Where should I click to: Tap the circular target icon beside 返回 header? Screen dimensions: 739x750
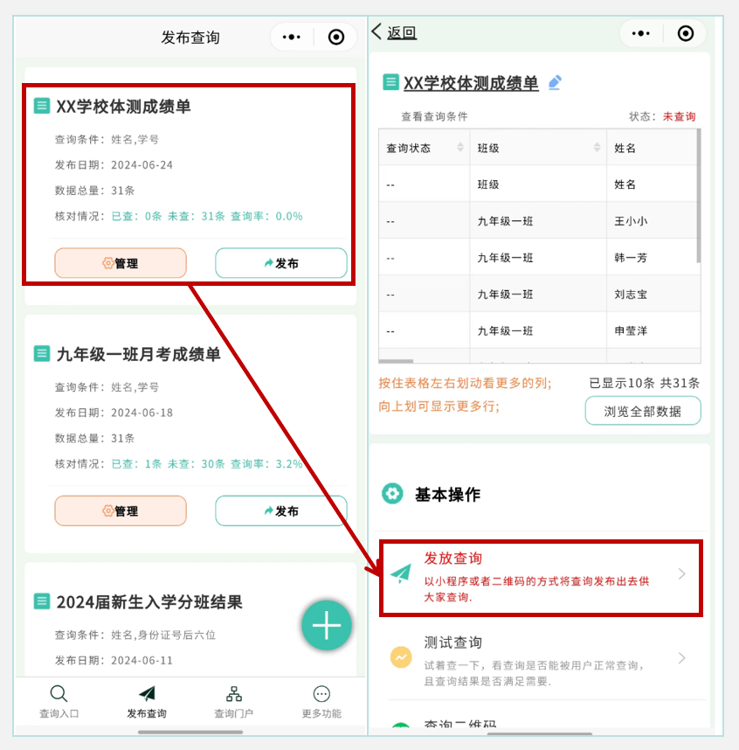tap(686, 33)
